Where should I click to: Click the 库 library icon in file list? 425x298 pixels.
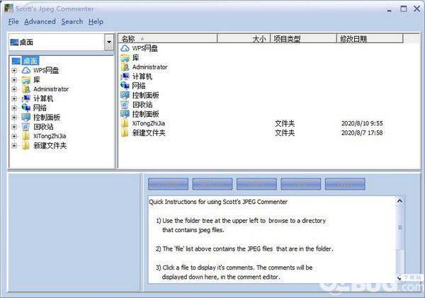pyautogui.click(x=125, y=58)
